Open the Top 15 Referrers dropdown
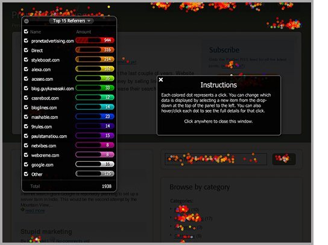This screenshot has height=245, width=328. [71, 21]
